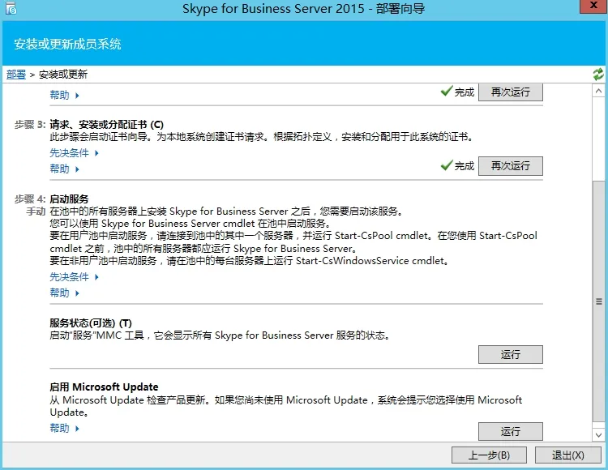
Task: Click the green refresh icon beside breadcrumb
Action: (x=598, y=74)
